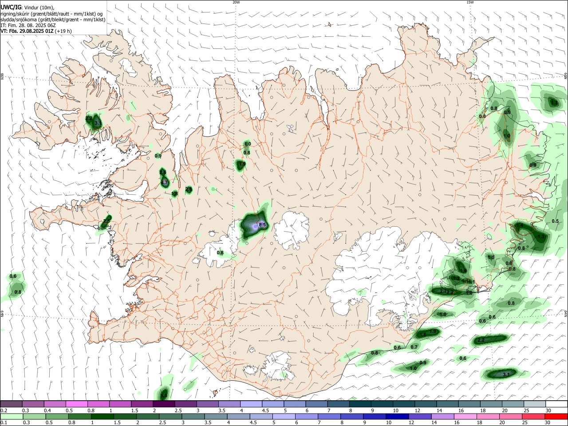
Task: Click the 4.7 precipitation value on the map
Action: point(164,182)
